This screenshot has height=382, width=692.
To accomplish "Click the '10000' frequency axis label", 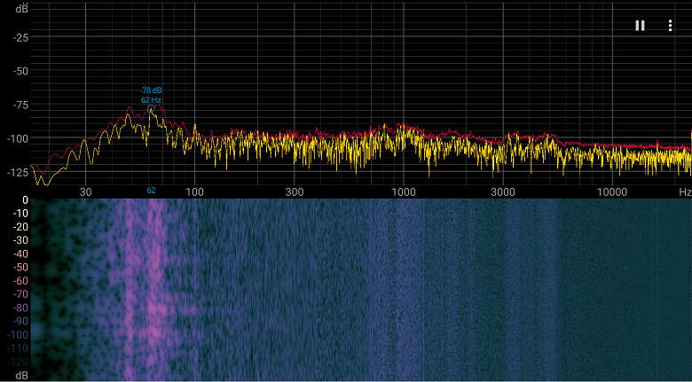I will pos(611,191).
